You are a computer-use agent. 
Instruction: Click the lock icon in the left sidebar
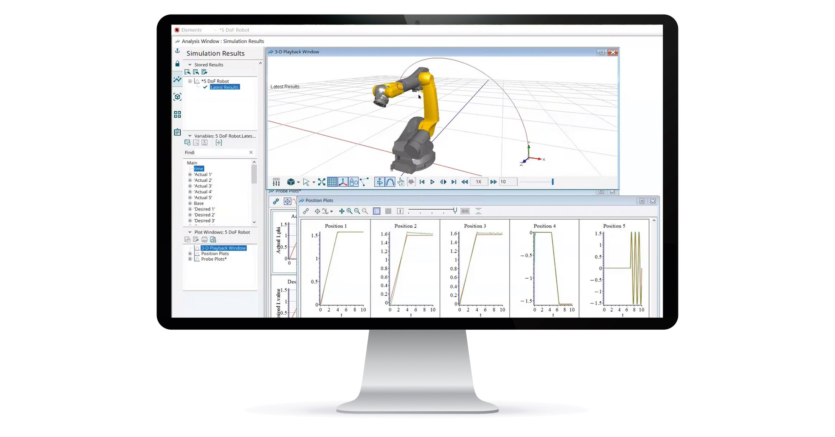[177, 63]
